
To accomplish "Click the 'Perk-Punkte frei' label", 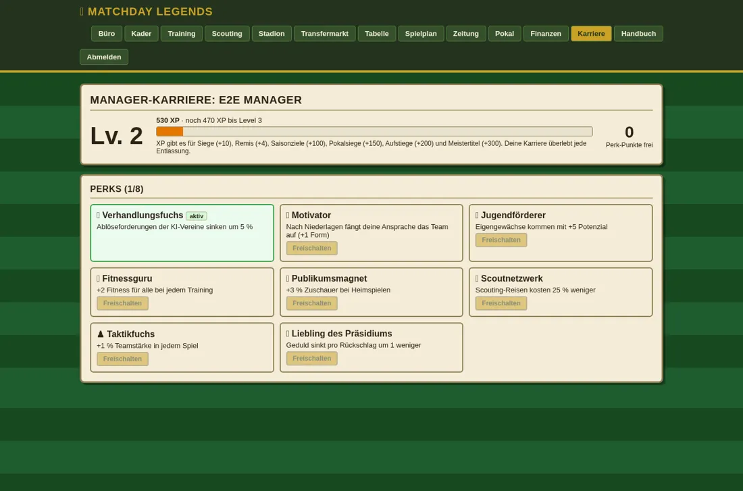I will 630,145.
